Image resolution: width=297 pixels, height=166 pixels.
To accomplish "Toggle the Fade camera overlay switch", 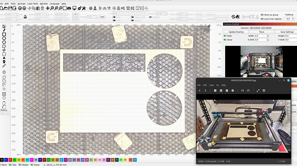I will (225, 36).
